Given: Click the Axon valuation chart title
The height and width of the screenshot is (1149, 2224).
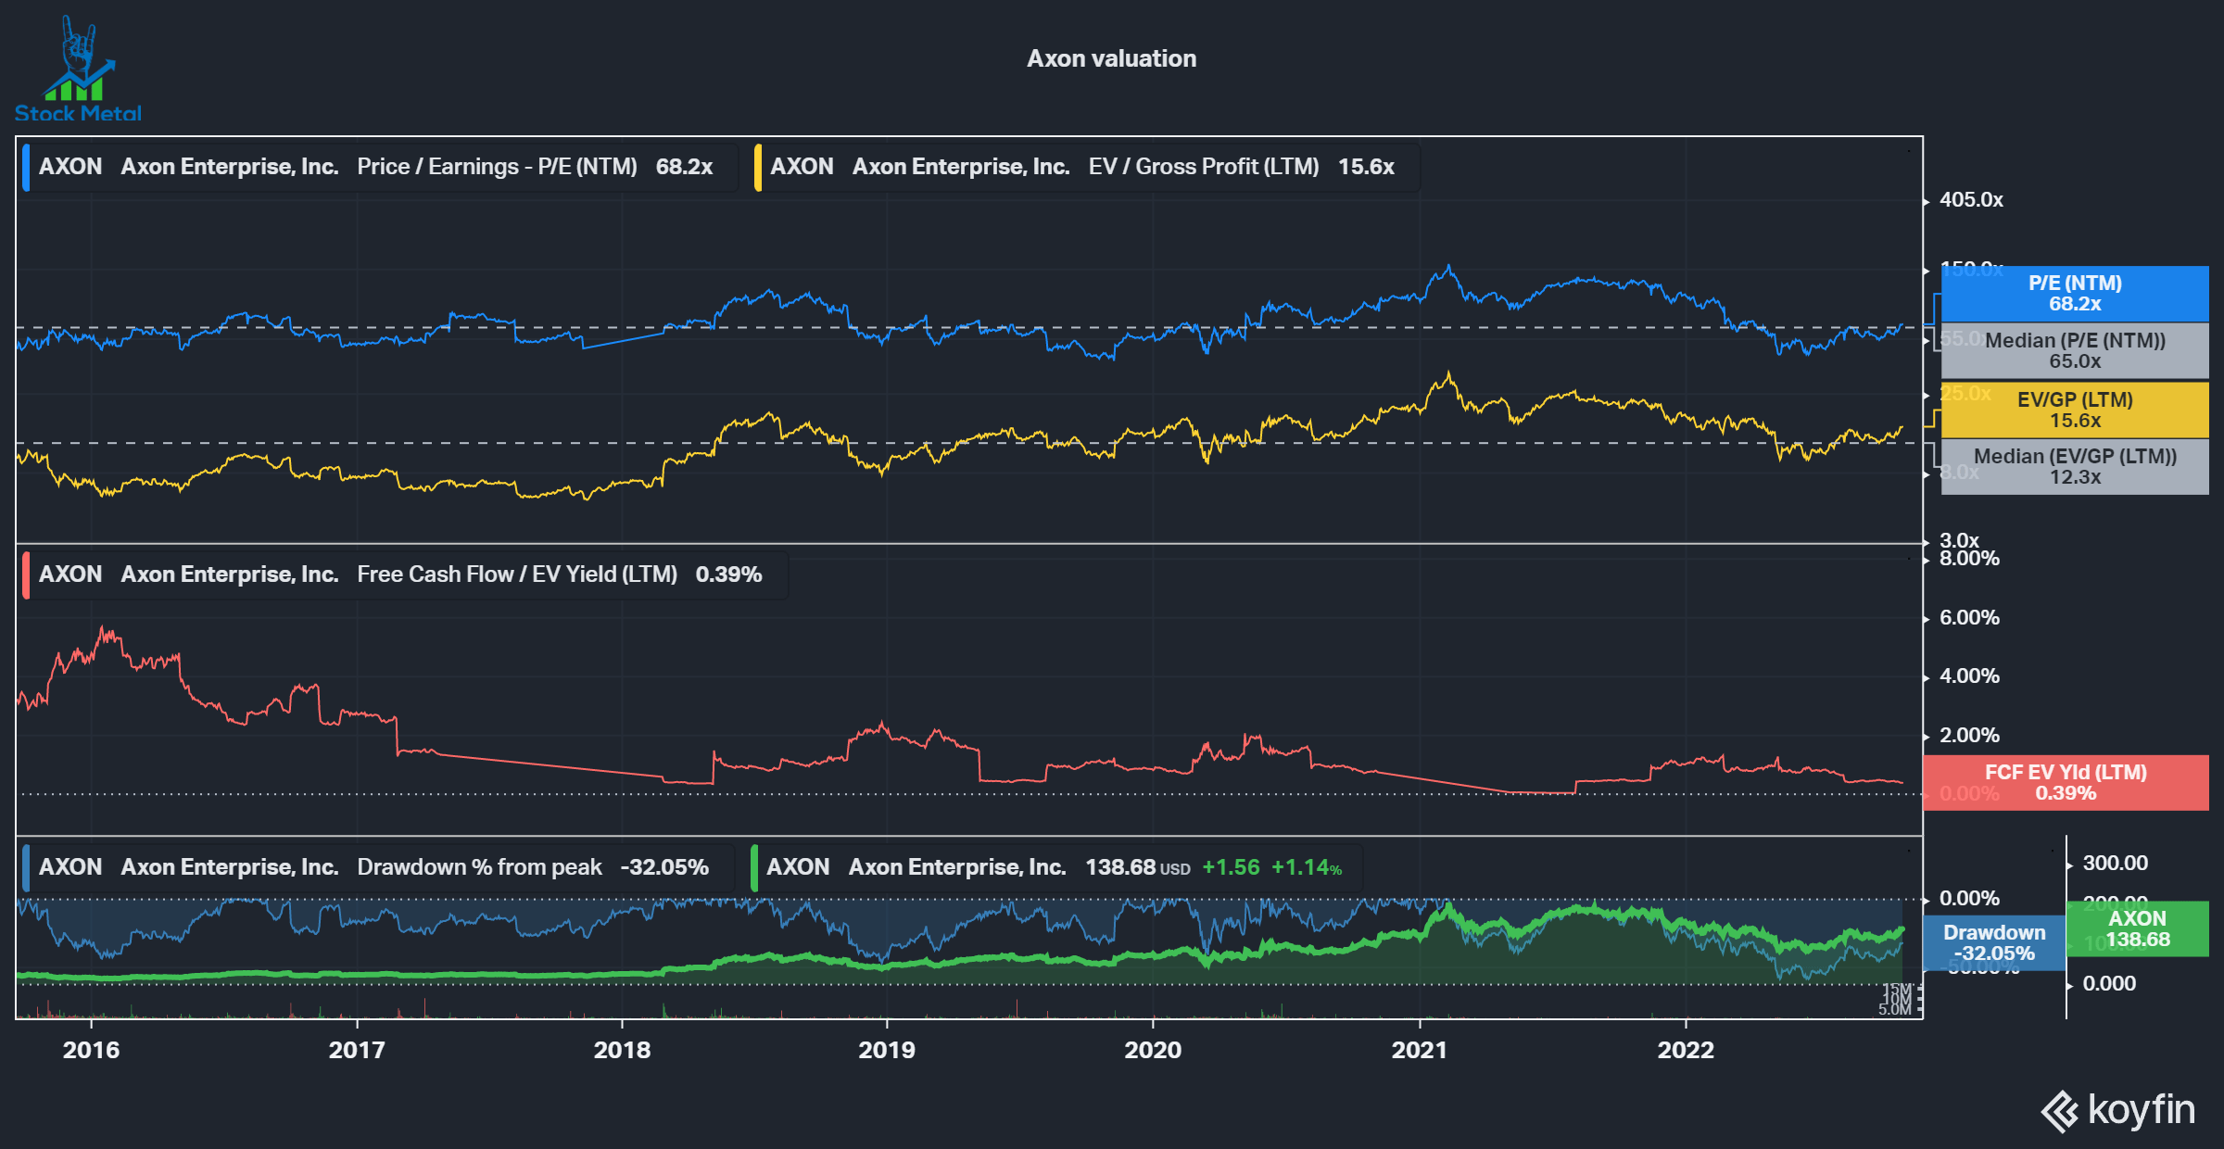Looking at the screenshot, I should coord(1111,57).
